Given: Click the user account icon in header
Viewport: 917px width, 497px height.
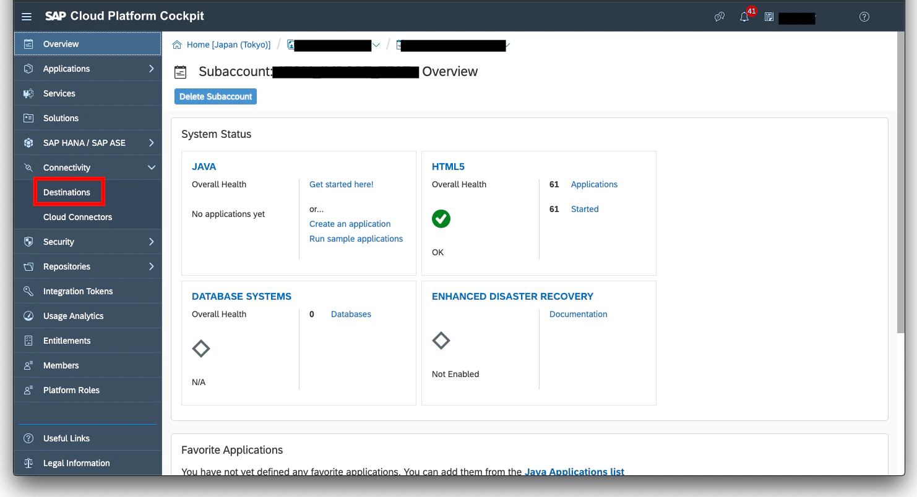Looking at the screenshot, I should pos(769,17).
